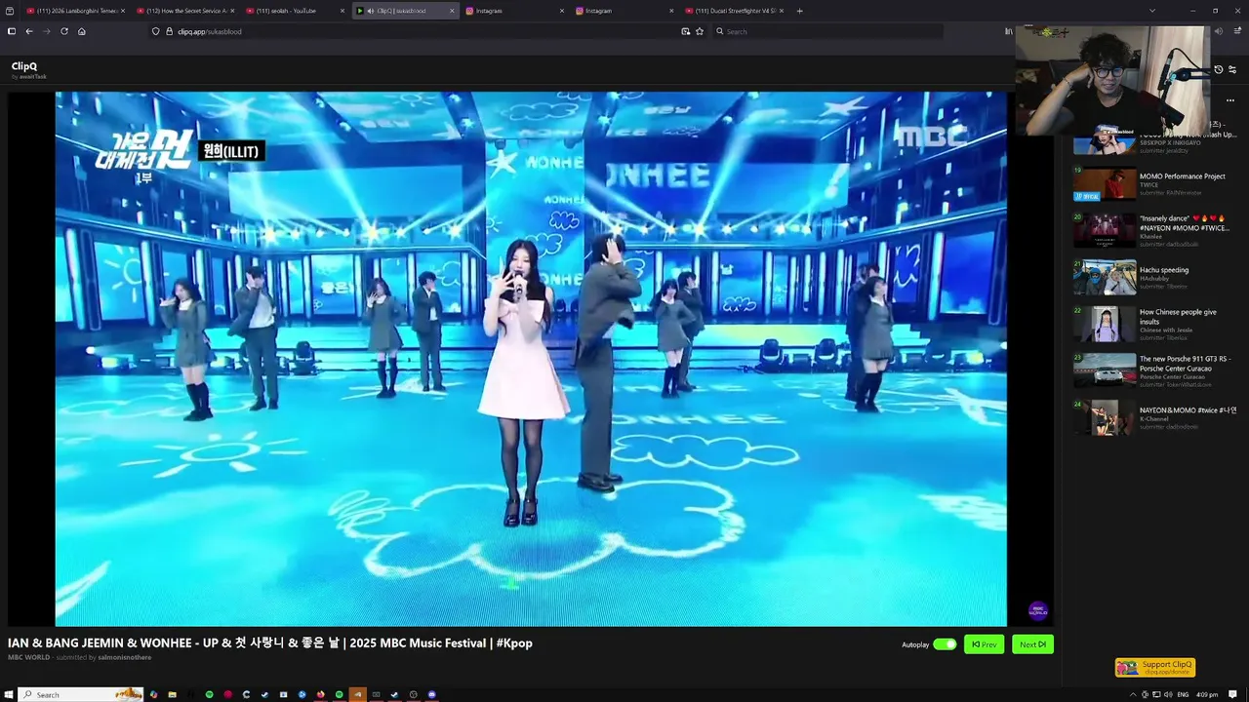Click the site info shield icon in address bar

pyautogui.click(x=156, y=31)
